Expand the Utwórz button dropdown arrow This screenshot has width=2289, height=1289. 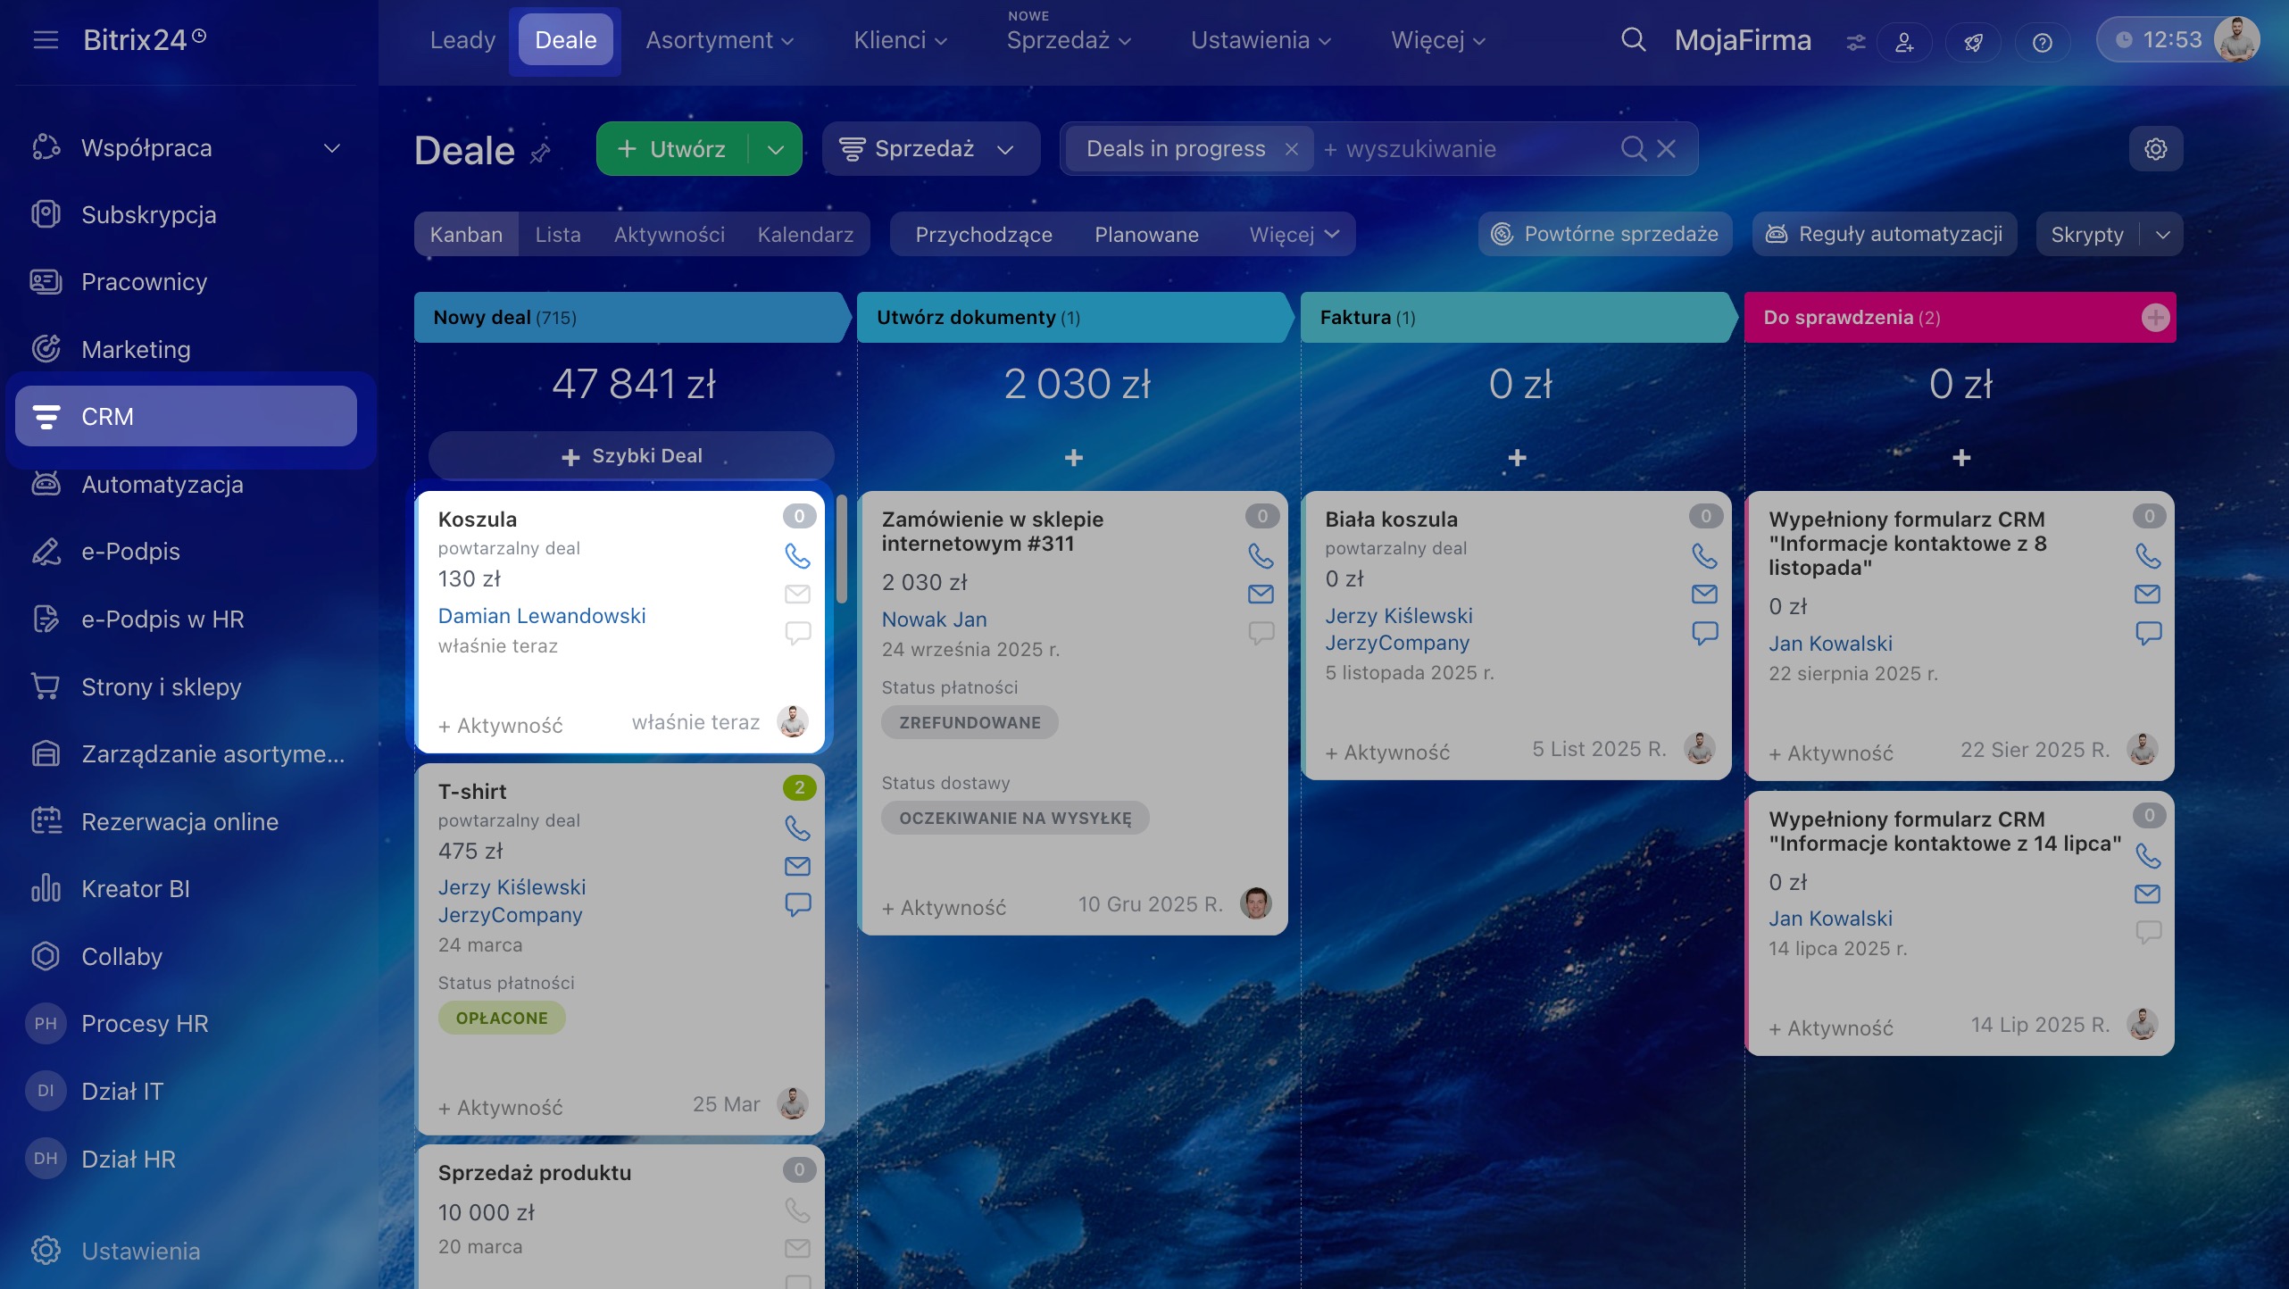point(775,149)
